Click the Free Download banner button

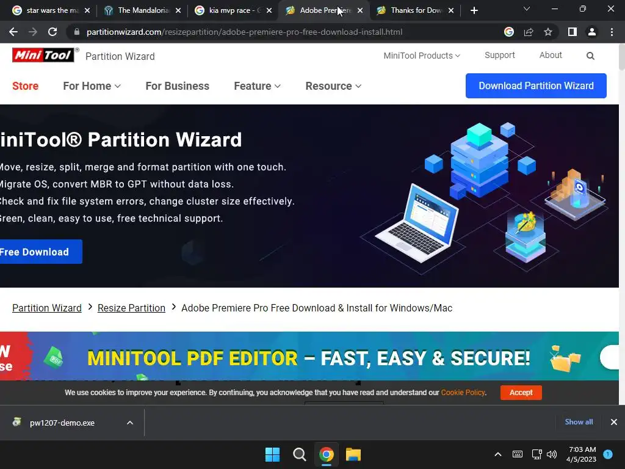pos(40,252)
